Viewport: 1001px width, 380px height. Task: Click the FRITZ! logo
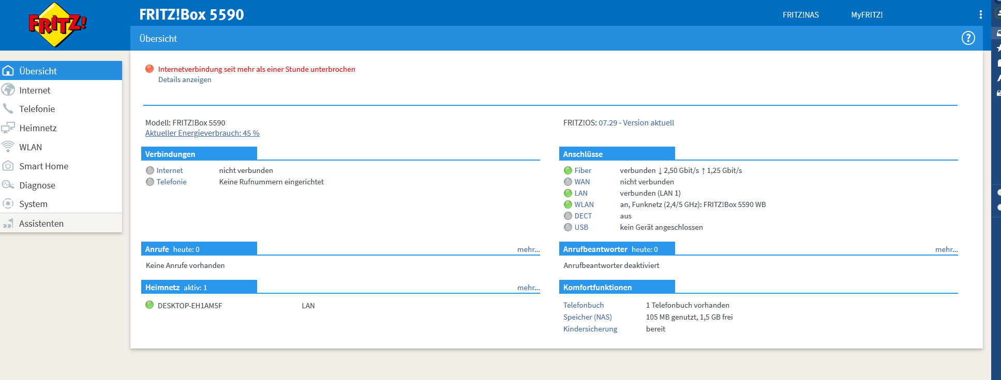[x=57, y=24]
